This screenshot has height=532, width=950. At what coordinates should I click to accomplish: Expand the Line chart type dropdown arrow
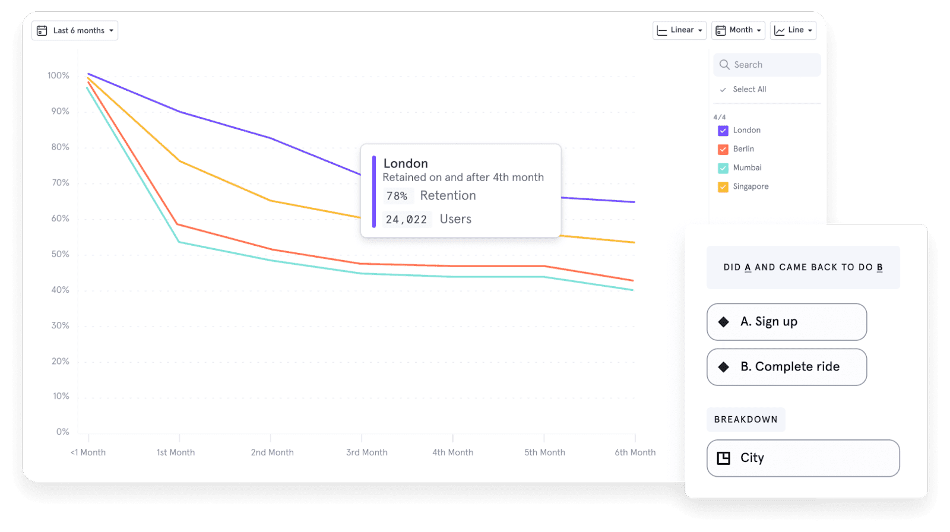pos(810,30)
